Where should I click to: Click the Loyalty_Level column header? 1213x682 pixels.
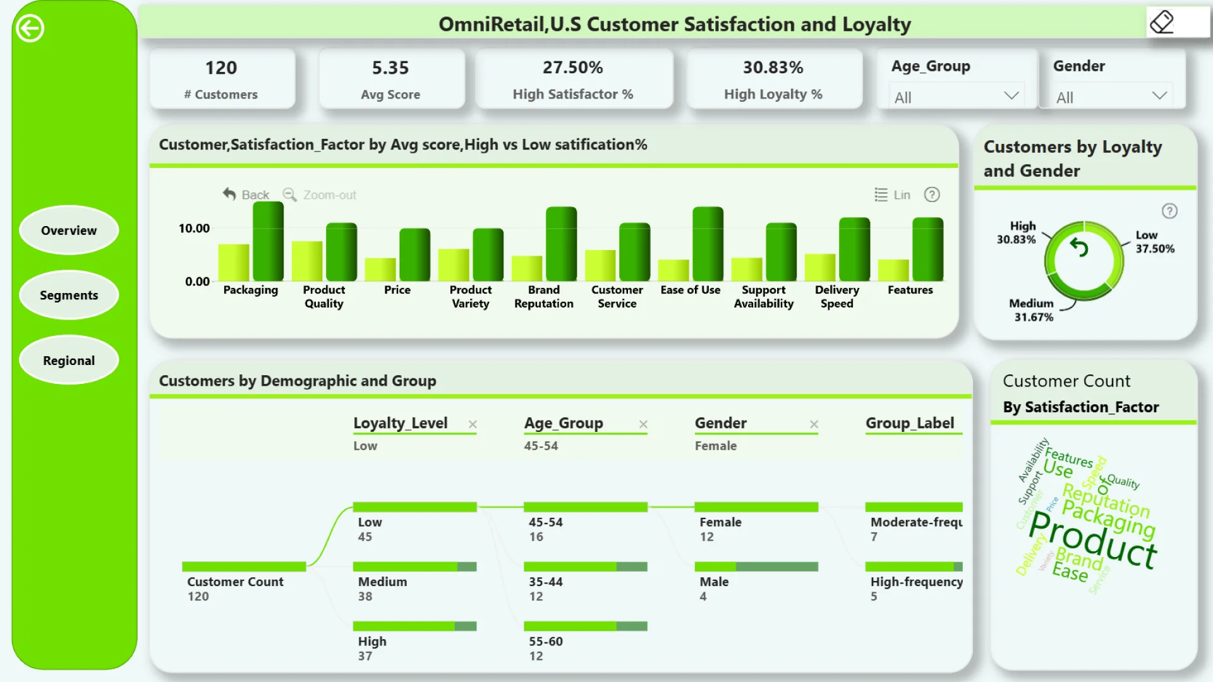[401, 423]
